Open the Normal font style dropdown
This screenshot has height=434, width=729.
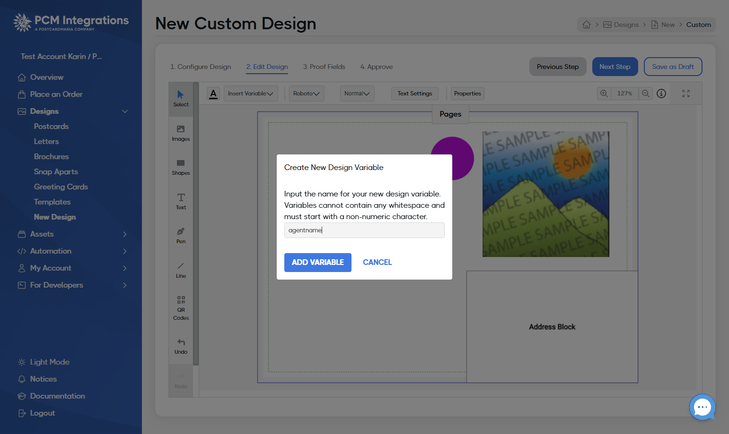pos(357,94)
